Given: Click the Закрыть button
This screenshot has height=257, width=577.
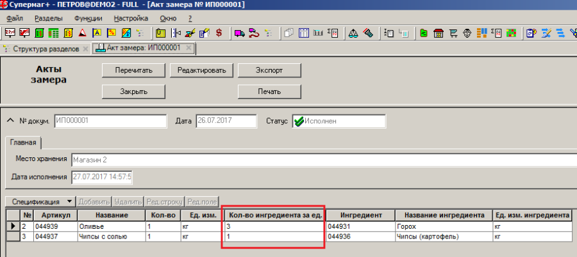Looking at the screenshot, I should [x=133, y=92].
